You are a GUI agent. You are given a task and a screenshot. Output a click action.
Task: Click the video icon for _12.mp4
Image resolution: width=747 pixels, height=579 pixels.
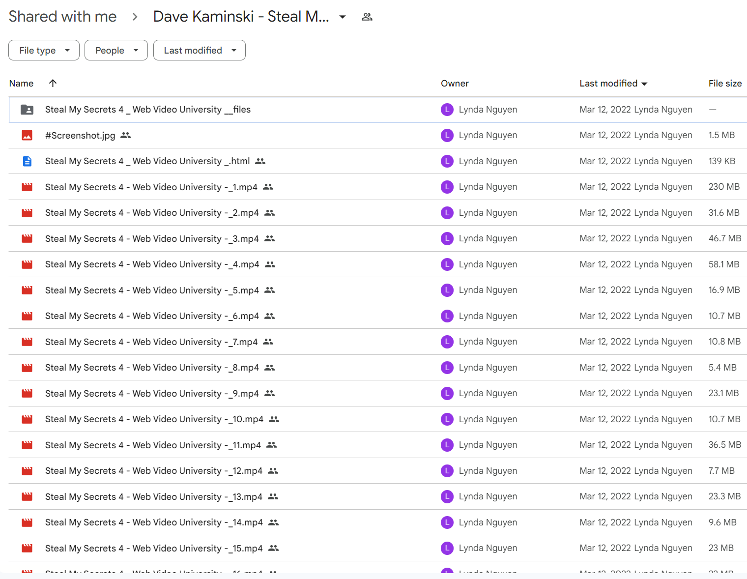[27, 471]
